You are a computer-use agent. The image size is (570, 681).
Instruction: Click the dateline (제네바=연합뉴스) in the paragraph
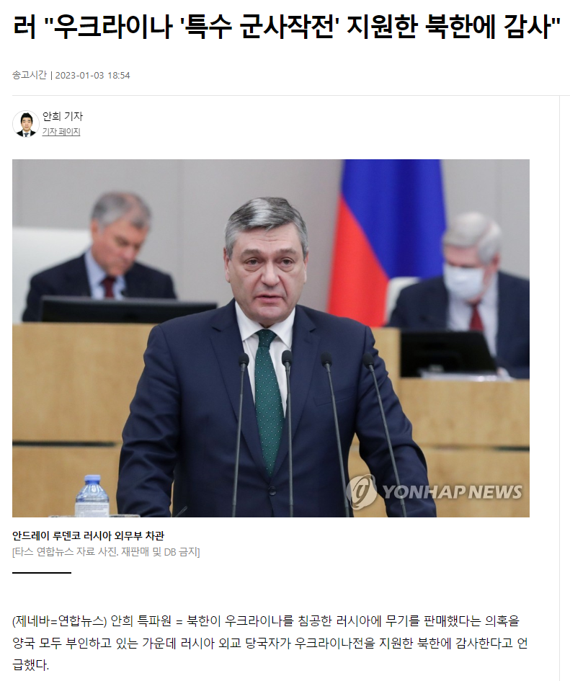click(x=60, y=621)
